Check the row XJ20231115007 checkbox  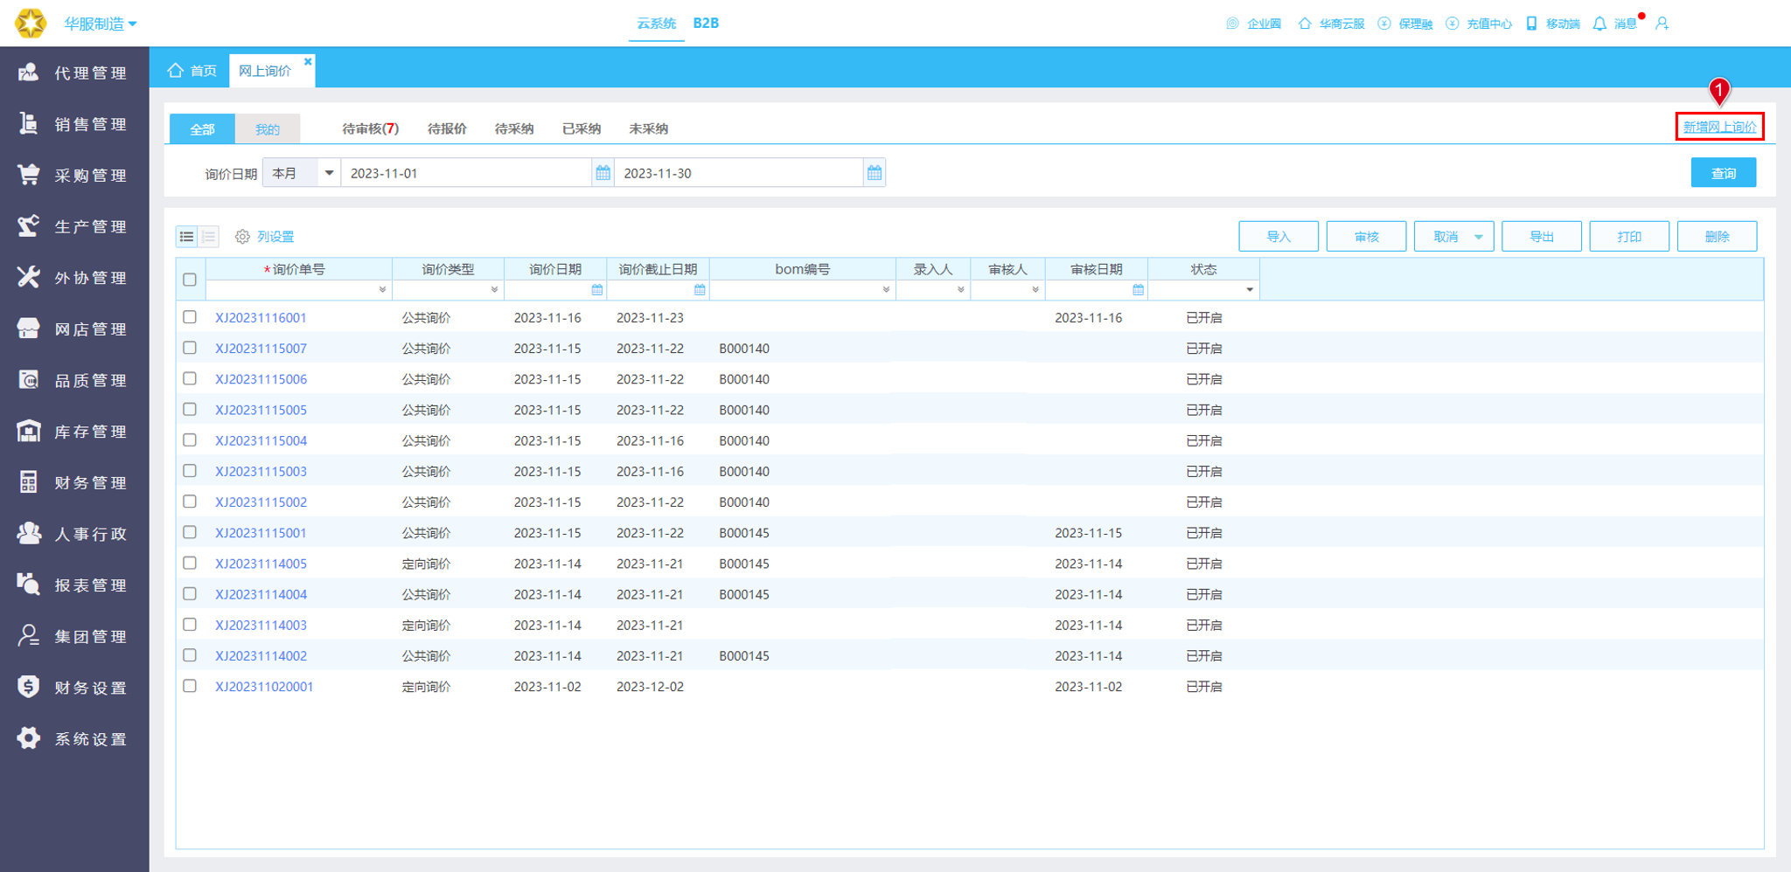coord(190,348)
